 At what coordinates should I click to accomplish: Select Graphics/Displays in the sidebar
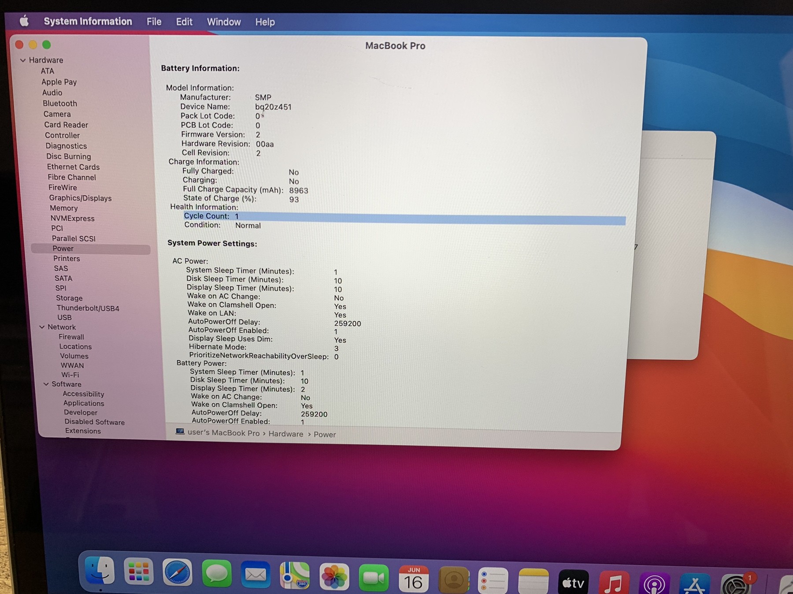[x=80, y=198]
